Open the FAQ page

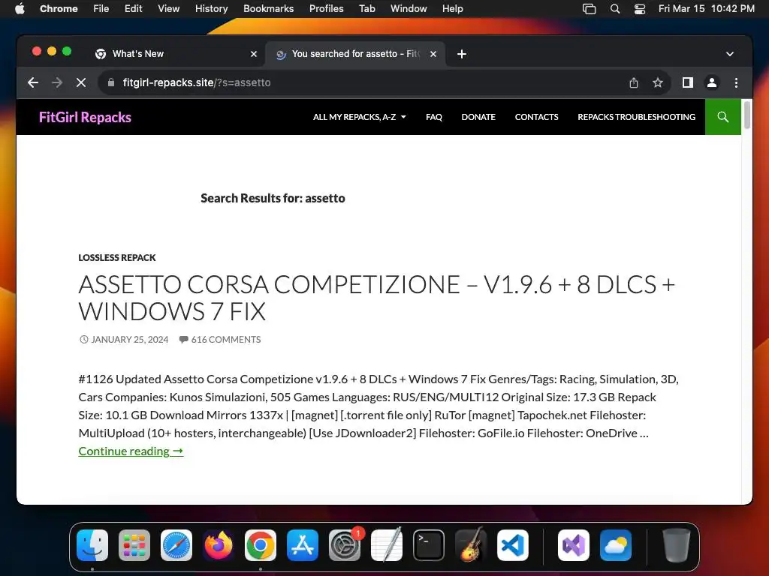click(x=433, y=117)
